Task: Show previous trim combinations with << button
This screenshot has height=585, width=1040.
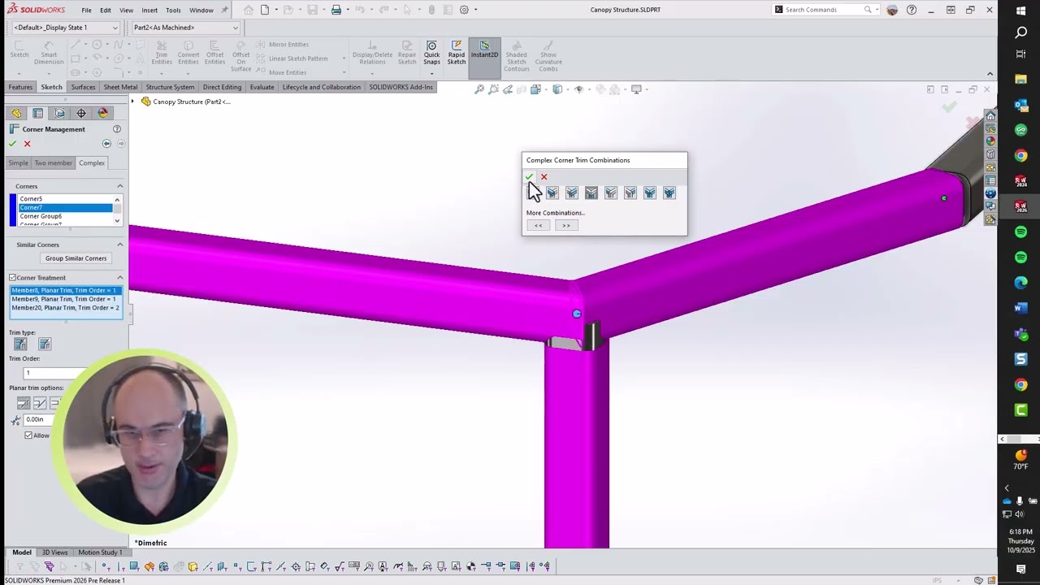Action: [538, 225]
